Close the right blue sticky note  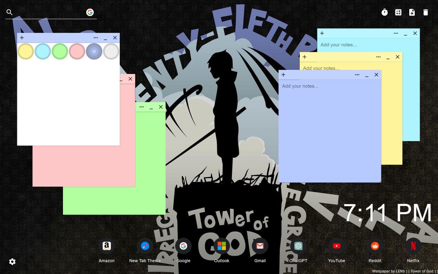pos(376,75)
